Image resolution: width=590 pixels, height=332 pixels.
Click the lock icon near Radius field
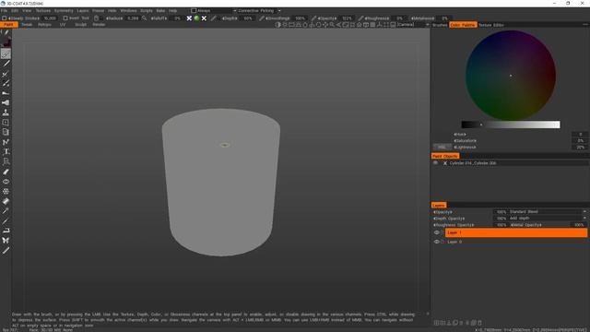(x=97, y=18)
